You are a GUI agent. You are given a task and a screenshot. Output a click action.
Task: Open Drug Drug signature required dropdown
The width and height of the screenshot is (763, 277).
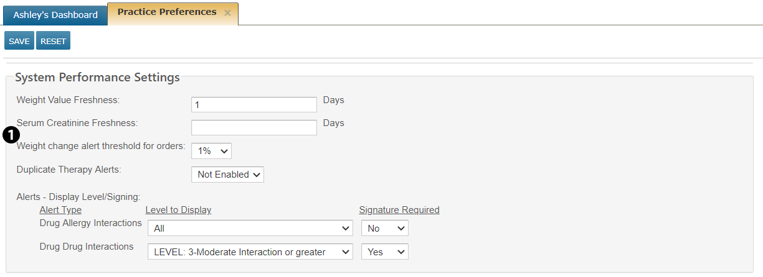tap(384, 252)
